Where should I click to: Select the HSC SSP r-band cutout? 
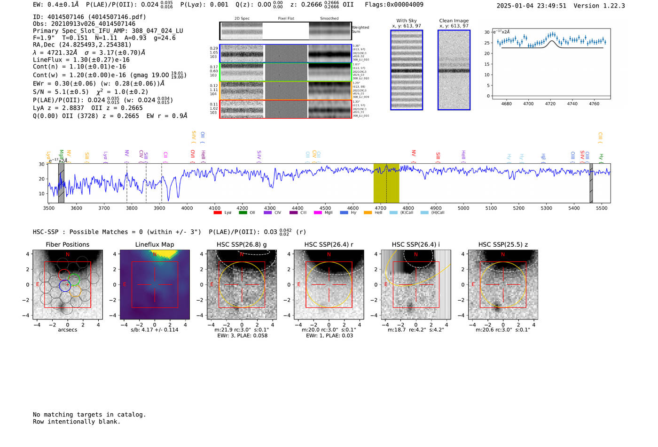[329, 285]
